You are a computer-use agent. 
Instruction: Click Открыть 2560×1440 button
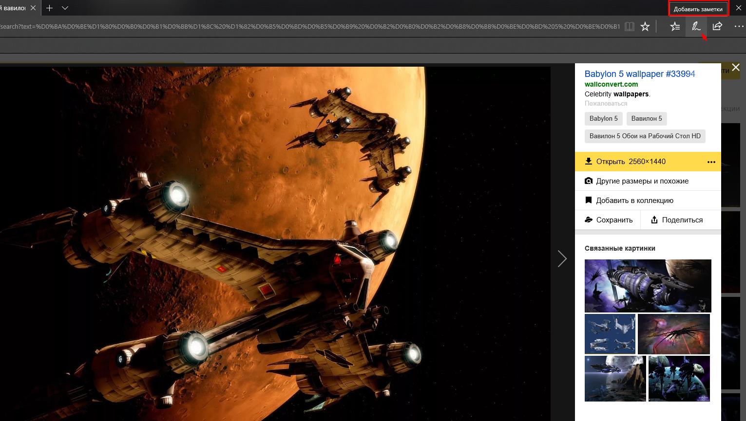pyautogui.click(x=638, y=162)
